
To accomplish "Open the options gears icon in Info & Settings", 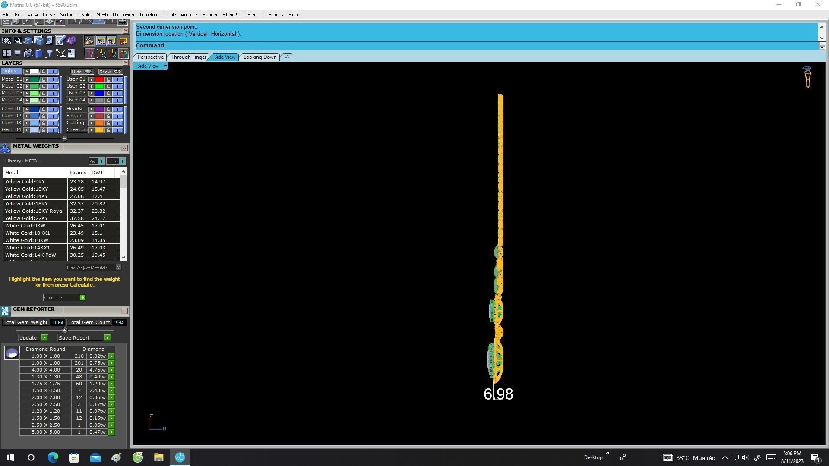I will point(6,41).
